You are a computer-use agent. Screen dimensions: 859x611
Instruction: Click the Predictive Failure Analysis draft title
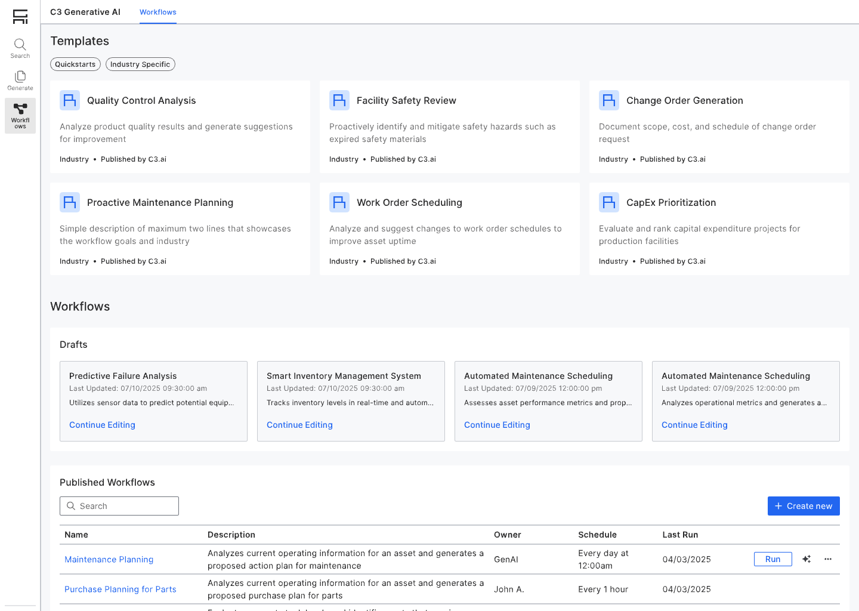point(123,376)
